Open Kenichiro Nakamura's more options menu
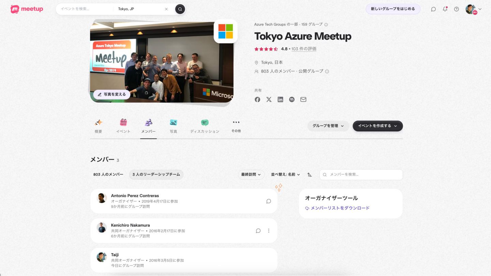The image size is (491, 276). (x=269, y=231)
